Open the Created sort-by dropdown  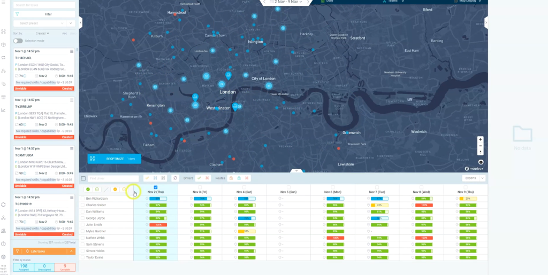click(x=43, y=33)
